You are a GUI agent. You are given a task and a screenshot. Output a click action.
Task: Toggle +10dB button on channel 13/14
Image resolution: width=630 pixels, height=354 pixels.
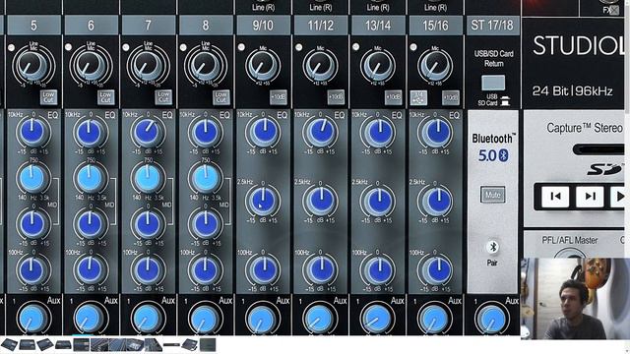click(x=394, y=97)
